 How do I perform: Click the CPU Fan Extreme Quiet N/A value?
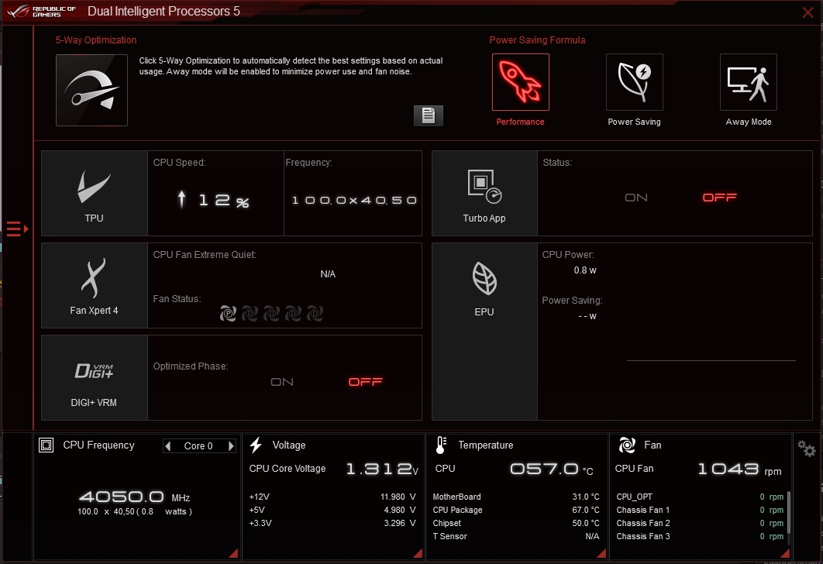tap(328, 274)
